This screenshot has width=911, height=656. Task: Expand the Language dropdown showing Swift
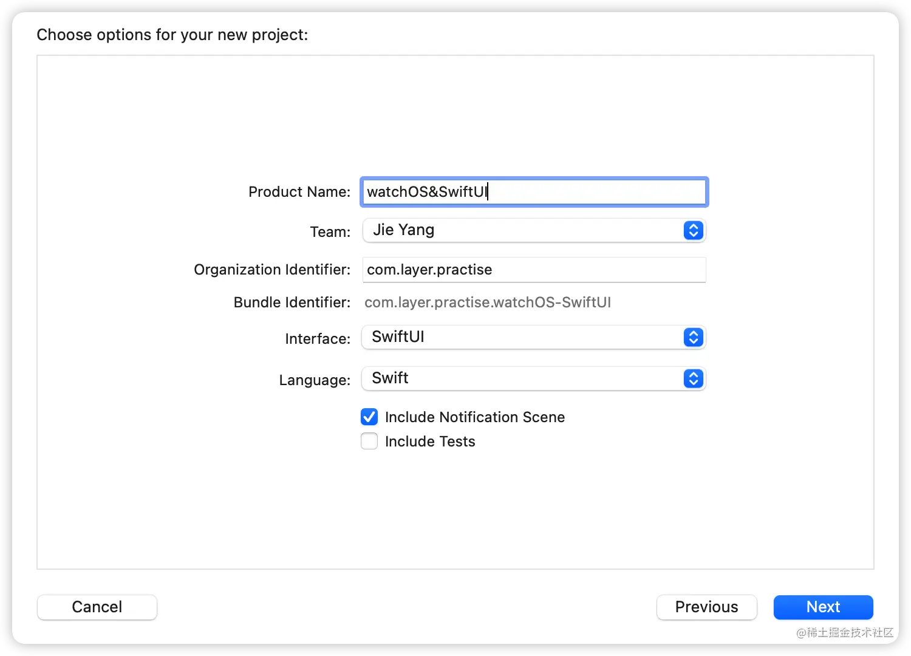coord(522,379)
